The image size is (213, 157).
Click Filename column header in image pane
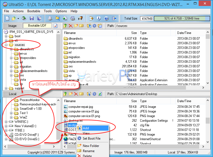click(89, 33)
